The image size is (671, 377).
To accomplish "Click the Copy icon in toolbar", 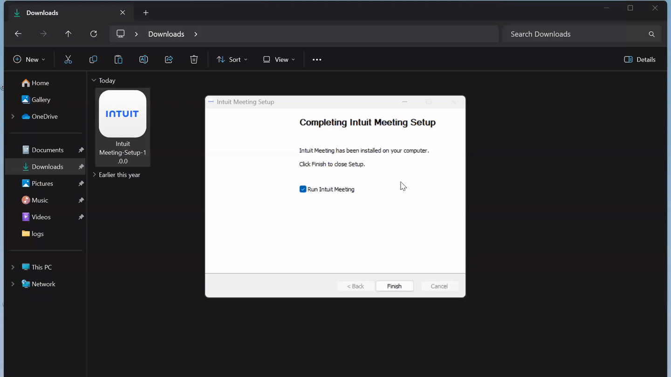I will [93, 60].
